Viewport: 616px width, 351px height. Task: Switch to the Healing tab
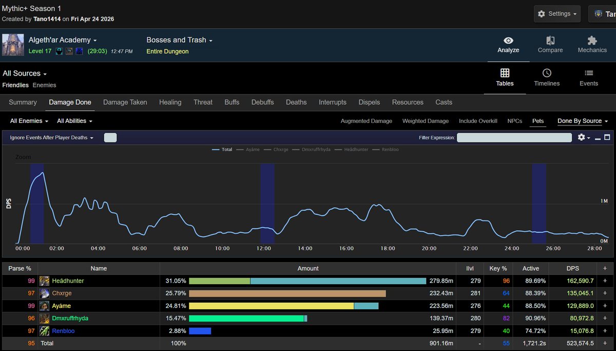170,102
